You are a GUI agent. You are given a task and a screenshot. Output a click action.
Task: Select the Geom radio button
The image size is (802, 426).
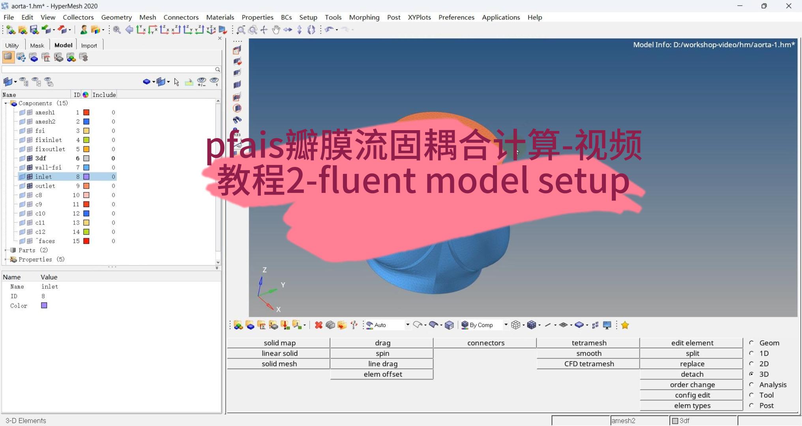[x=751, y=343]
